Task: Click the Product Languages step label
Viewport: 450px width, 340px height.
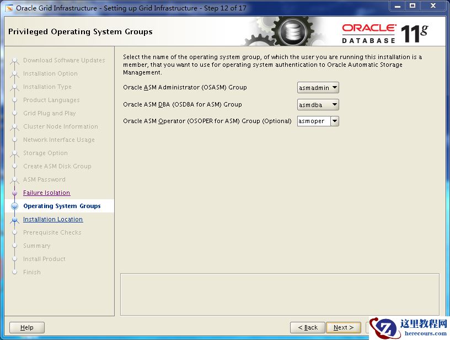Action: 51,100
